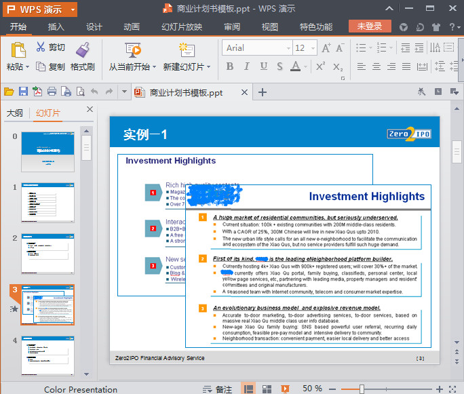Toggle italic formatting
Screen dimensions: 464x394
pos(246,66)
